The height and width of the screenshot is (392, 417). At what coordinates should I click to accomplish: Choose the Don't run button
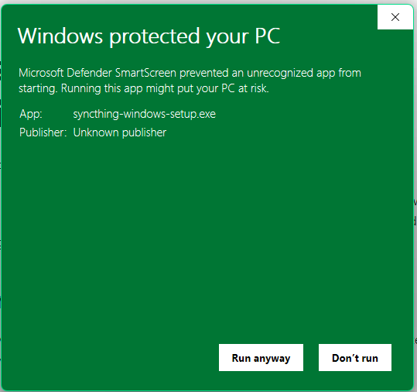coord(355,357)
